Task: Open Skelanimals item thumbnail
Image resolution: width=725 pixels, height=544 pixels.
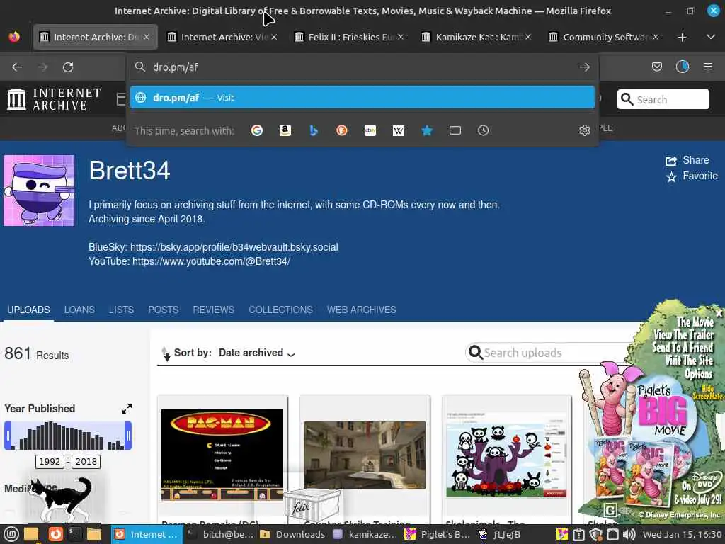Action: [x=507, y=455]
